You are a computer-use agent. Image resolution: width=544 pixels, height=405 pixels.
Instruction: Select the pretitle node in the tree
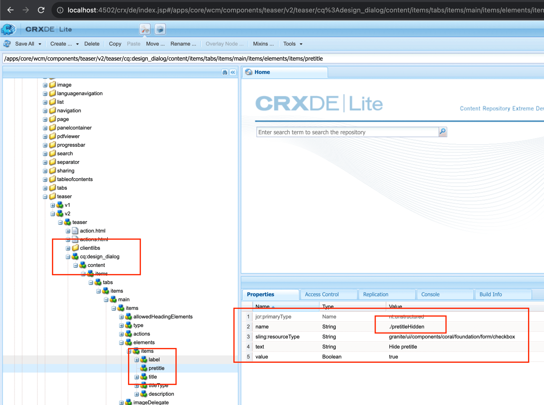[156, 368]
